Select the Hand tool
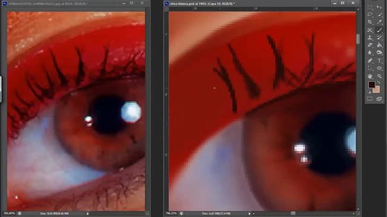The height and width of the screenshot is (217, 387). (369, 76)
